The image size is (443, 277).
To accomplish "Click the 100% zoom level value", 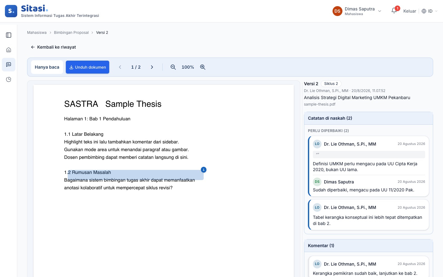I will click(x=188, y=67).
